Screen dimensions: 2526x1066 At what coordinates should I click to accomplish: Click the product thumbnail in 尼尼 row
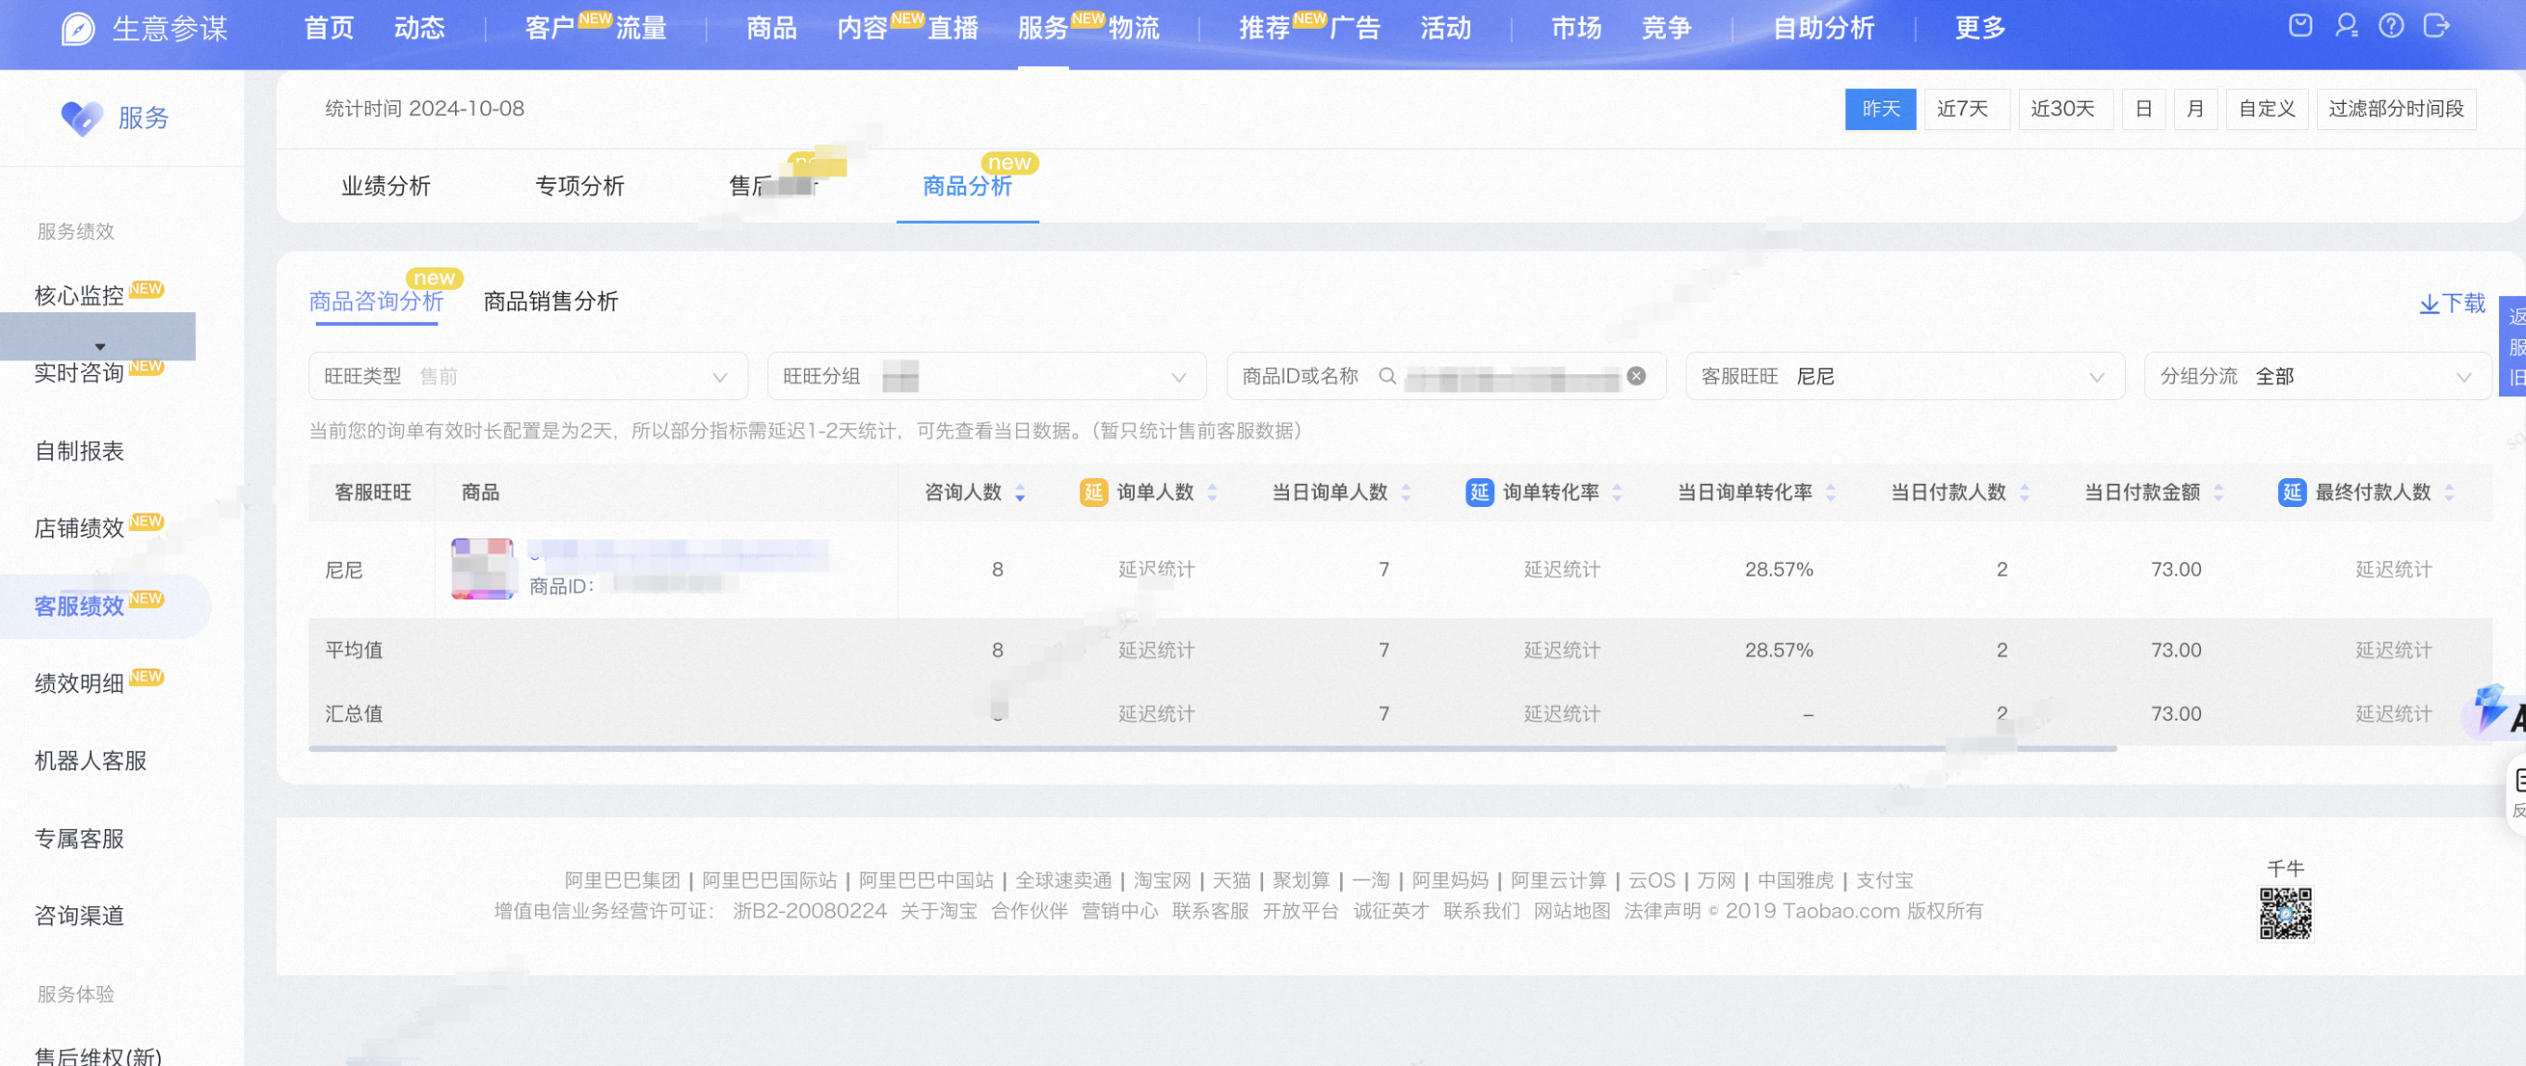483,569
